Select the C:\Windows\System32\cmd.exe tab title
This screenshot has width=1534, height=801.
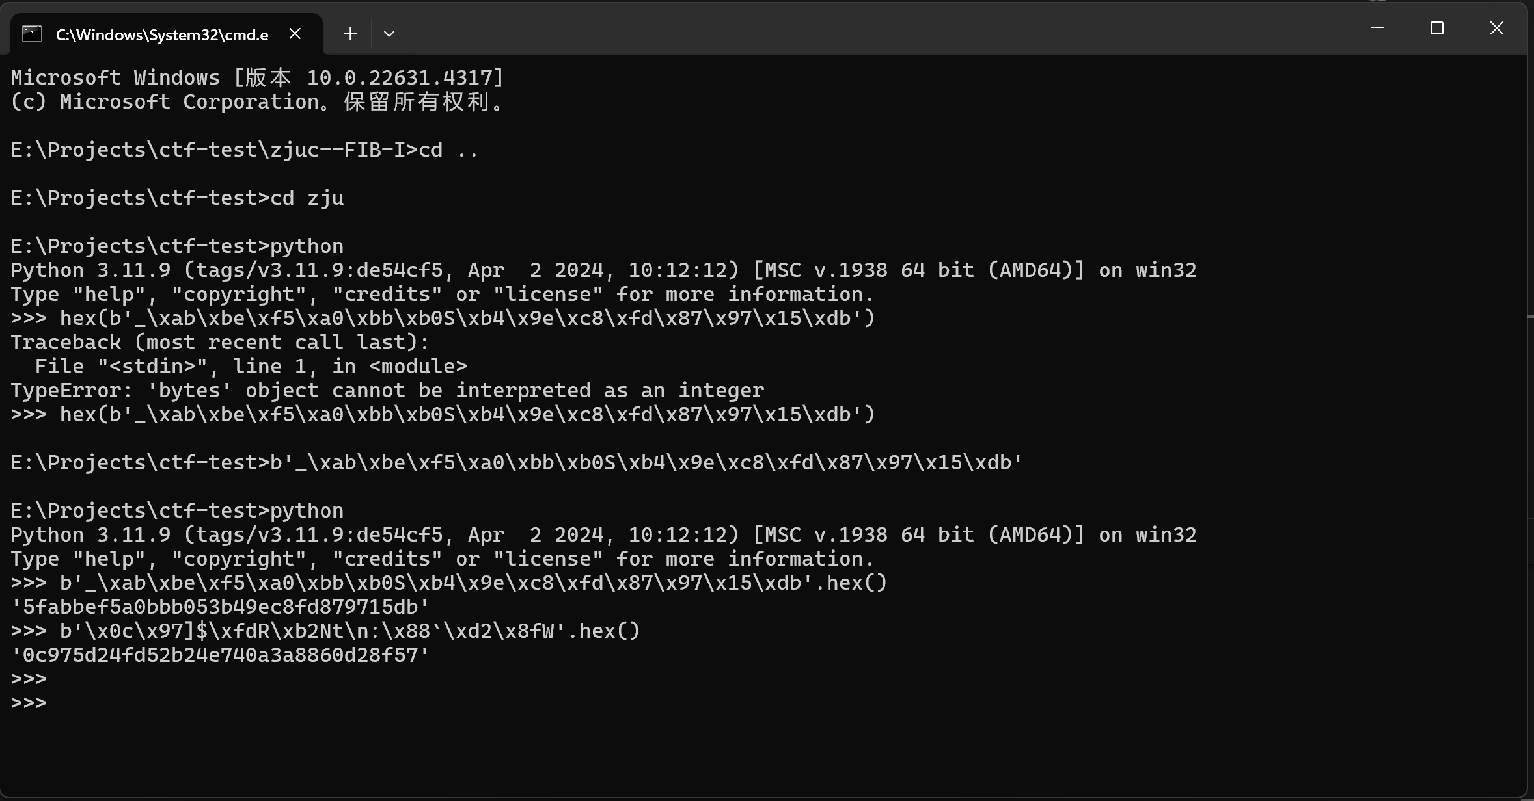point(162,35)
